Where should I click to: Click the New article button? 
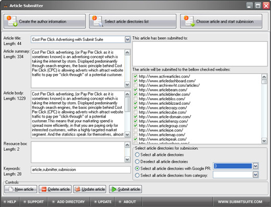pos(21,189)
